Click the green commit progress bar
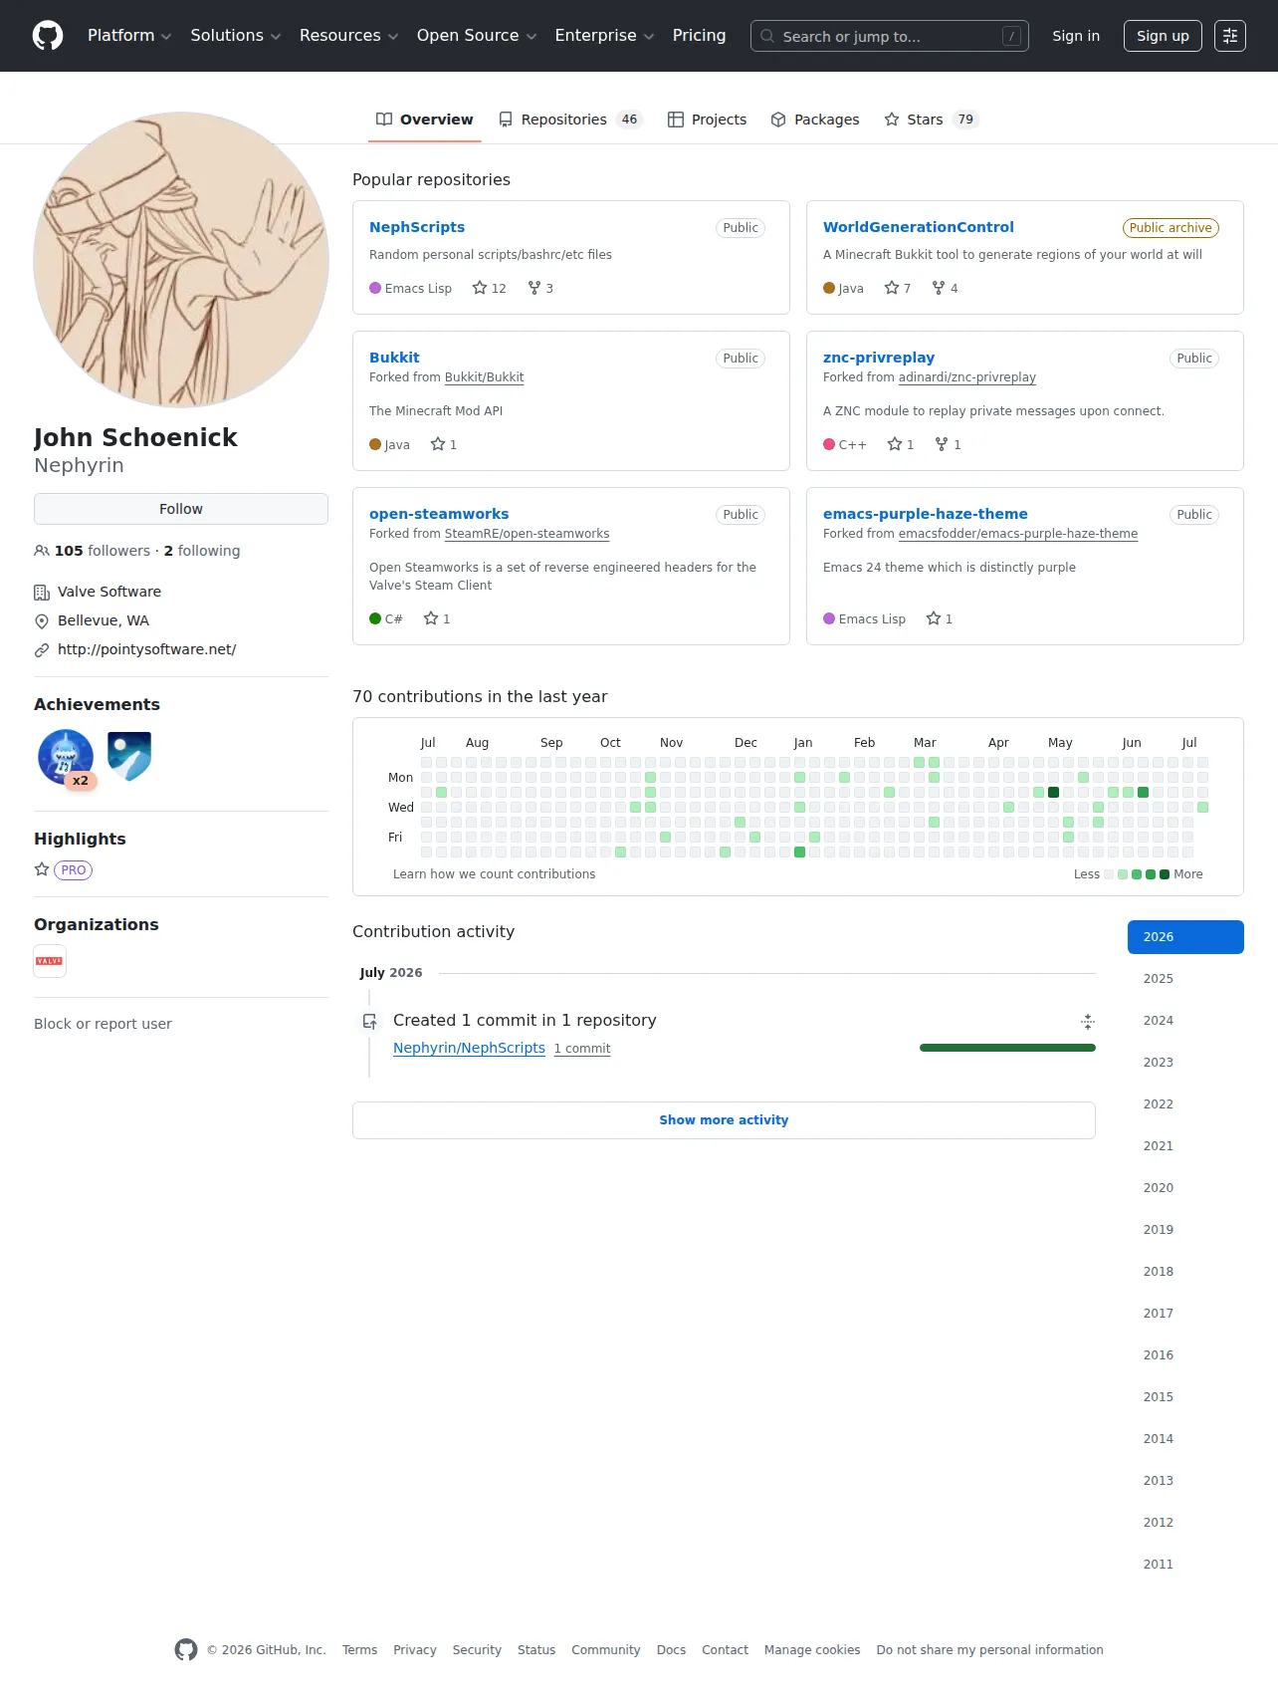The width and height of the screenshot is (1278, 1703). click(x=1007, y=1048)
